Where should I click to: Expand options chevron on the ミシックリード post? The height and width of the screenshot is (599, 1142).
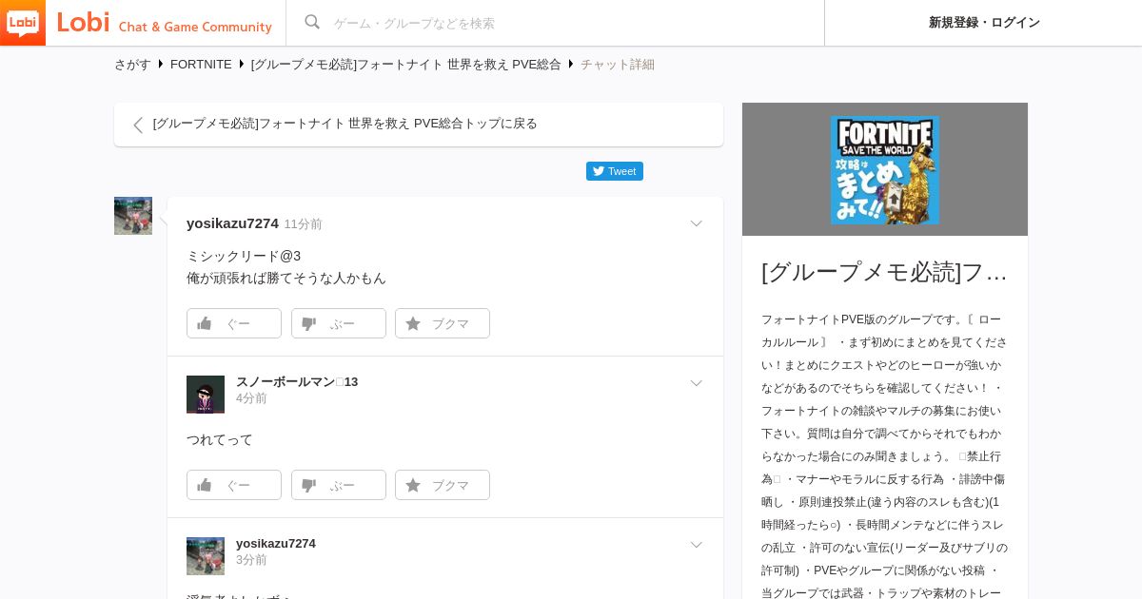696,223
